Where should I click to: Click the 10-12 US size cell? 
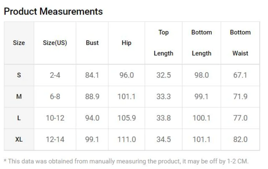coord(55,118)
